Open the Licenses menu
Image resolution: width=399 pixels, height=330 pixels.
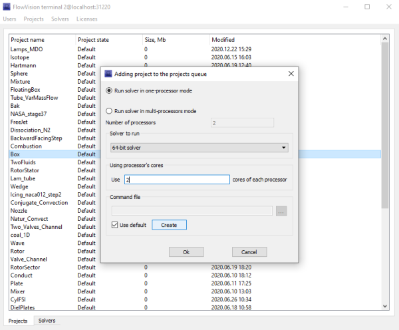click(x=86, y=19)
